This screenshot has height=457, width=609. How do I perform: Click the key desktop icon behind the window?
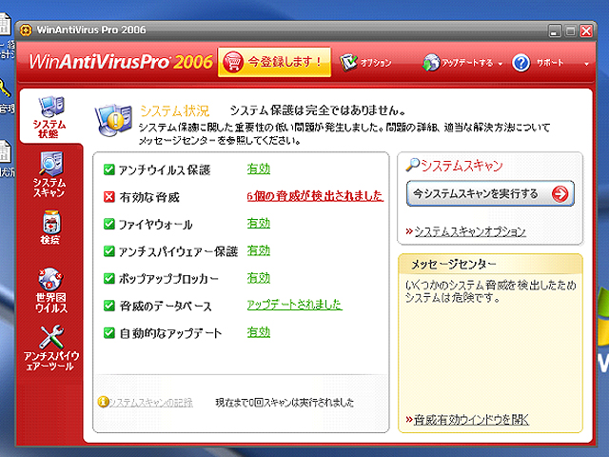click(5, 89)
